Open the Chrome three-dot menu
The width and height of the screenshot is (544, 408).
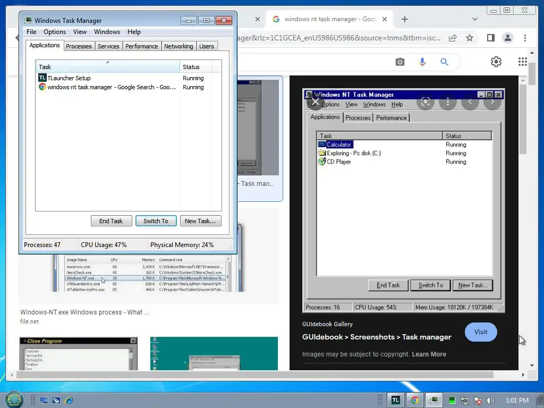tap(525, 38)
